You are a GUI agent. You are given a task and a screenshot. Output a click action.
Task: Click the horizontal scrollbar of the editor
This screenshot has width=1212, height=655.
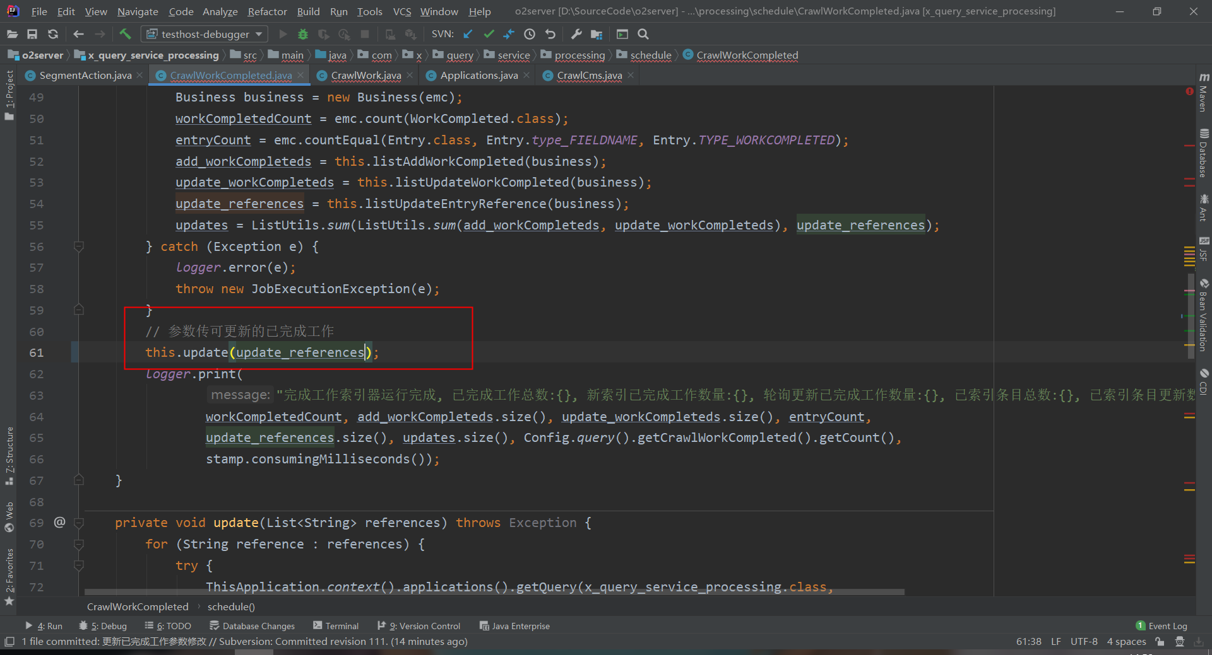click(494, 592)
